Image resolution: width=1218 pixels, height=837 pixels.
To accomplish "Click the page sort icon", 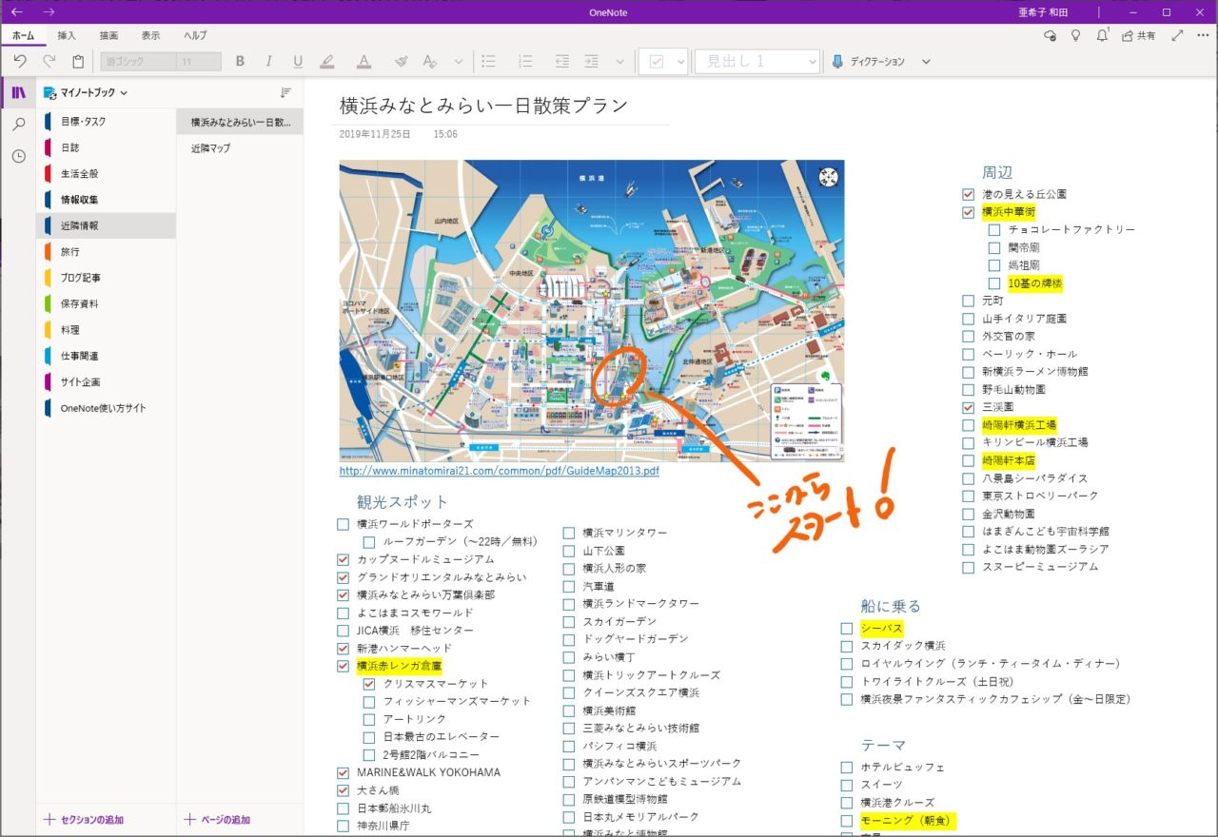I will pyautogui.click(x=285, y=92).
